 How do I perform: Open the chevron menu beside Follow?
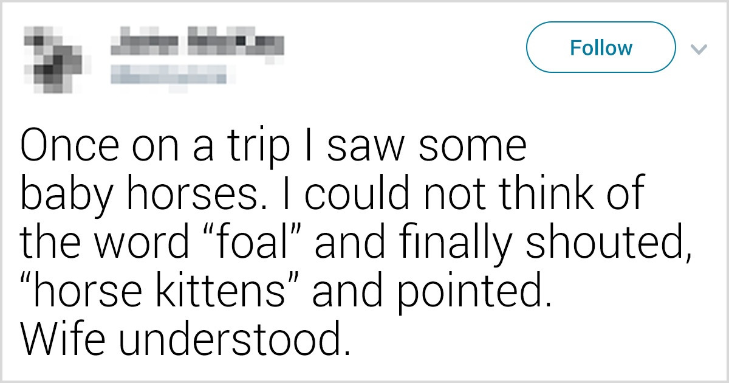699,49
